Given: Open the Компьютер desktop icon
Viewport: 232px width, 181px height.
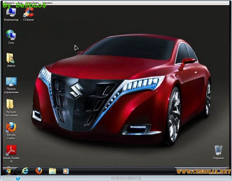Looking at the screenshot, I should tap(11, 12).
